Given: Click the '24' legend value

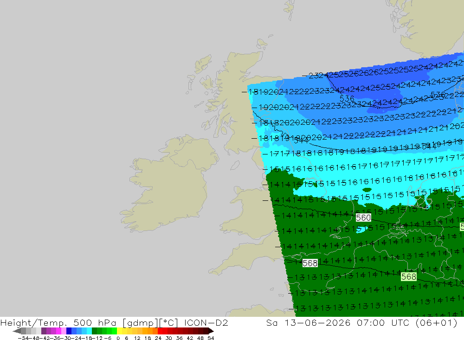Looking at the screenshot, I should pyautogui.click(x=158, y=338).
